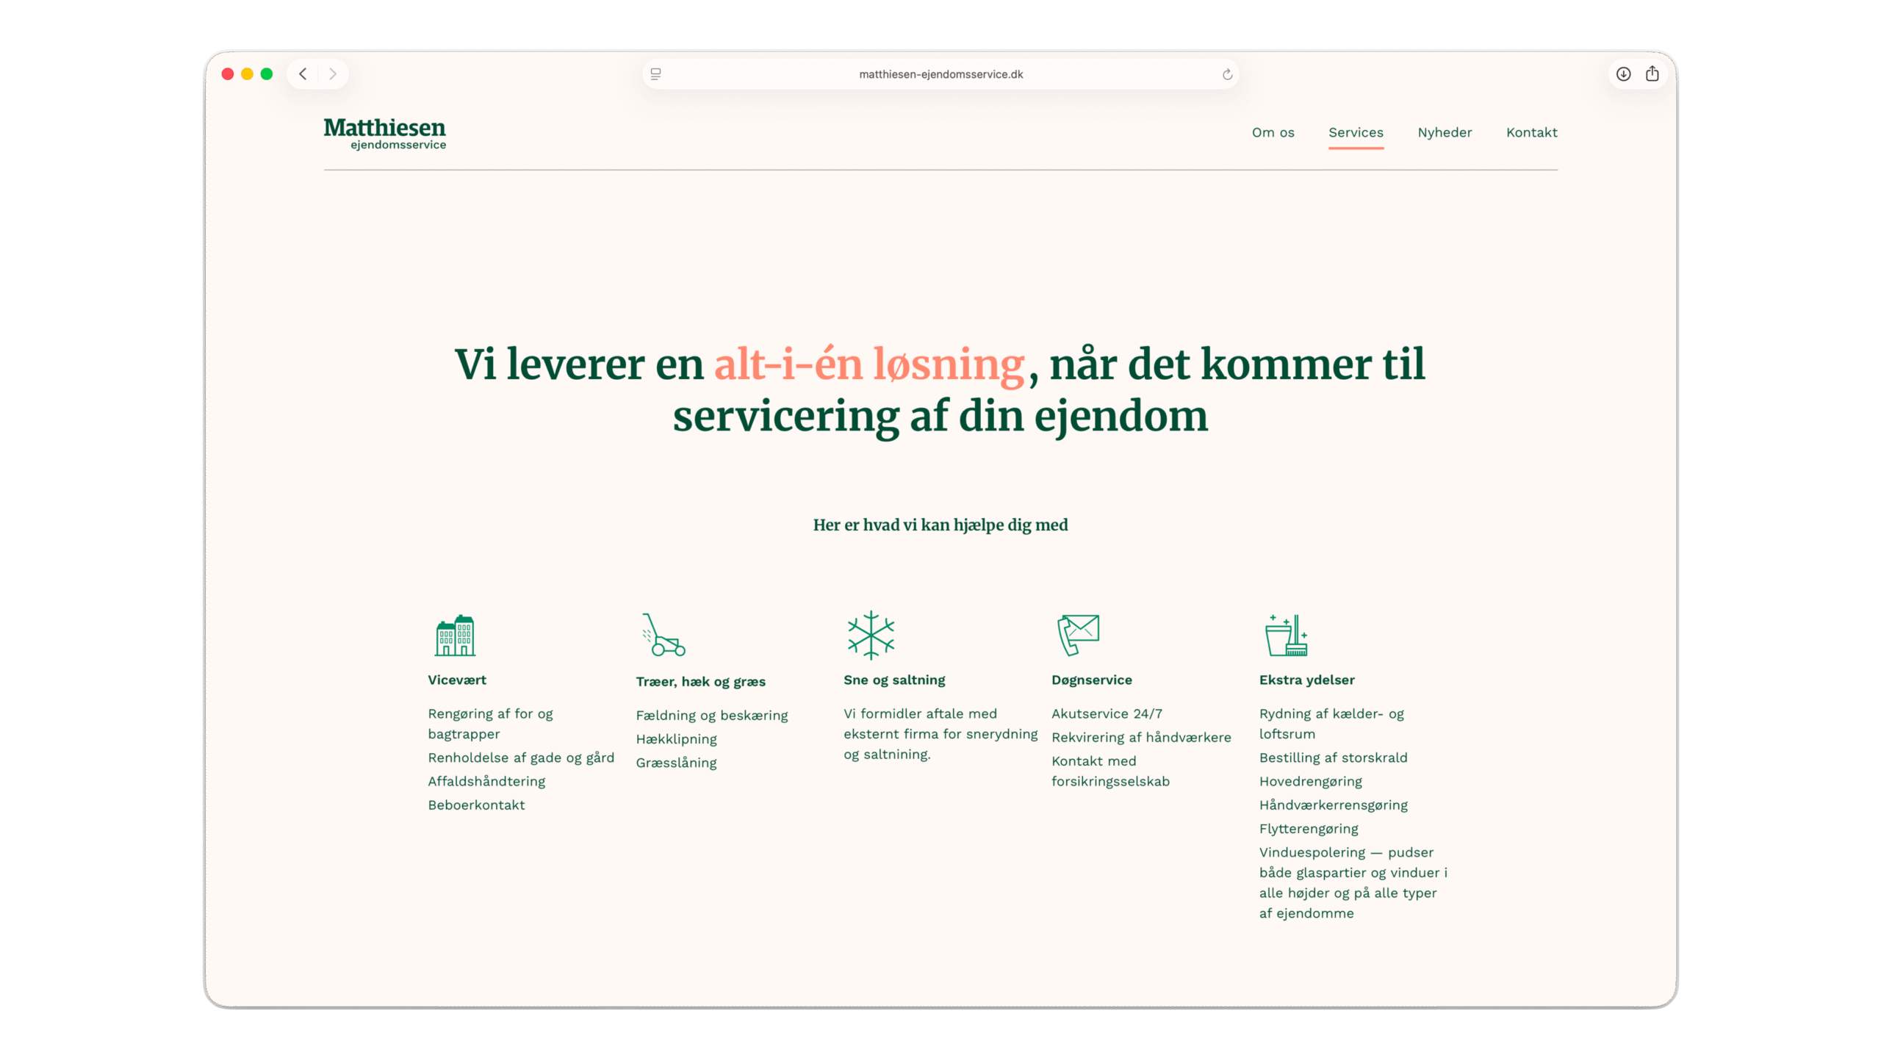Click the page reader icon in address bar
Viewport: 1881px width, 1058px height.
point(656,74)
